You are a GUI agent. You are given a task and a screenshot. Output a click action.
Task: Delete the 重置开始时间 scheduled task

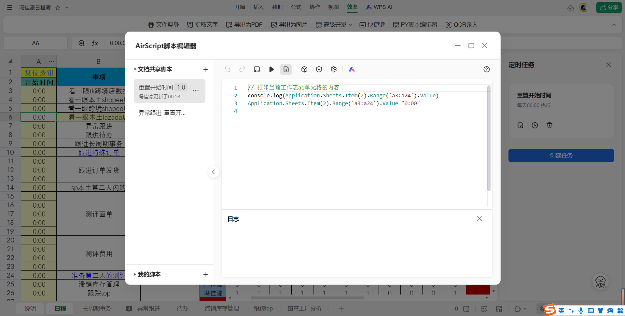(x=549, y=125)
